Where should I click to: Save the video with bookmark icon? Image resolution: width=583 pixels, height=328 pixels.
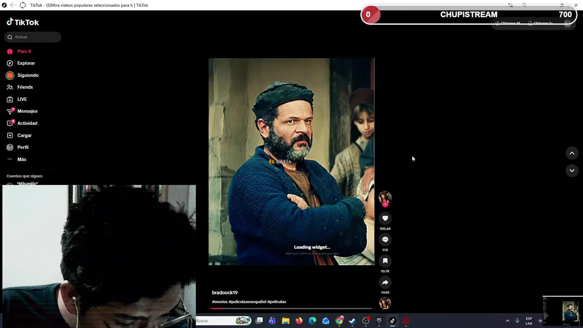pos(385,261)
